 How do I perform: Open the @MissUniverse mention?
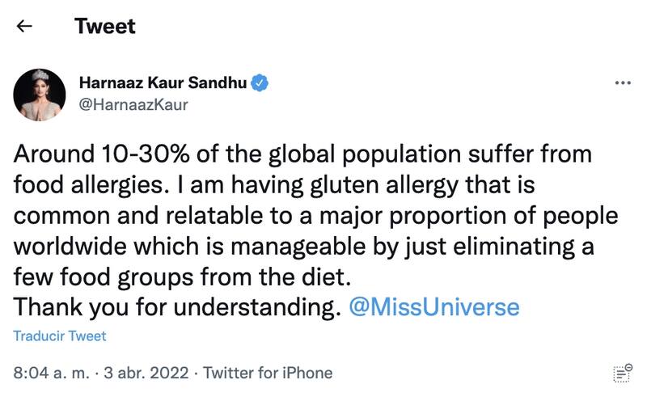click(x=433, y=307)
